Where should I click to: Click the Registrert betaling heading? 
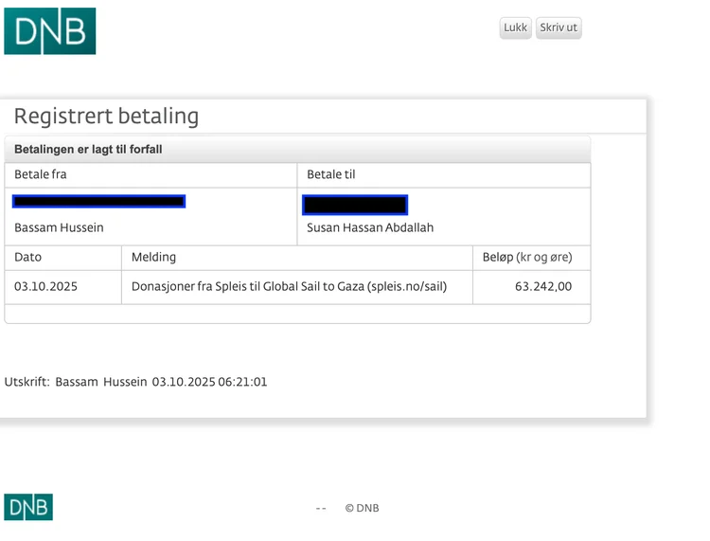pyautogui.click(x=106, y=117)
